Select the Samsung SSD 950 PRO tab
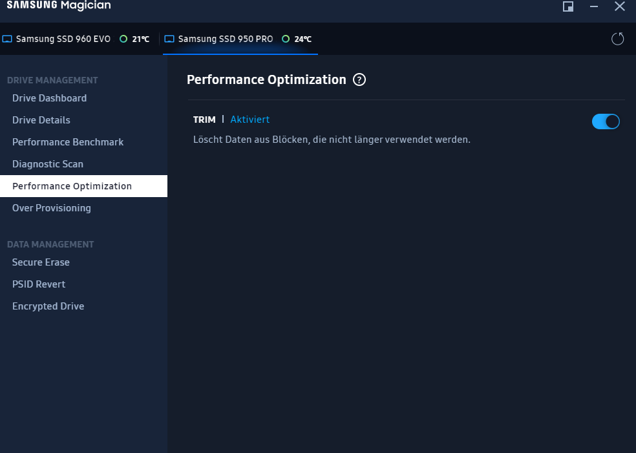Image resolution: width=636 pixels, height=453 pixels. pos(240,39)
